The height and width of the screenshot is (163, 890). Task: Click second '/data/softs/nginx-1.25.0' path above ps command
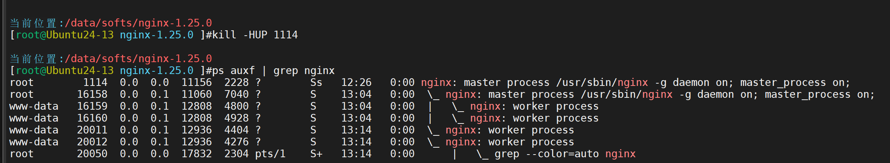[x=138, y=59]
